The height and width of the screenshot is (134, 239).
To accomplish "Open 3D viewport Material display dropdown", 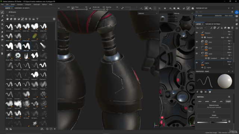I will click(x=148, y=13).
